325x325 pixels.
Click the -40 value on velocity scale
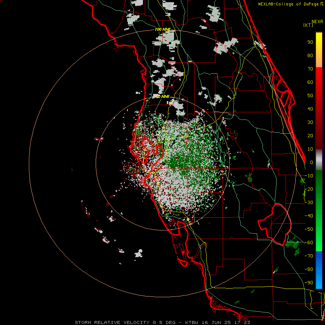pyautogui.click(x=309, y=216)
